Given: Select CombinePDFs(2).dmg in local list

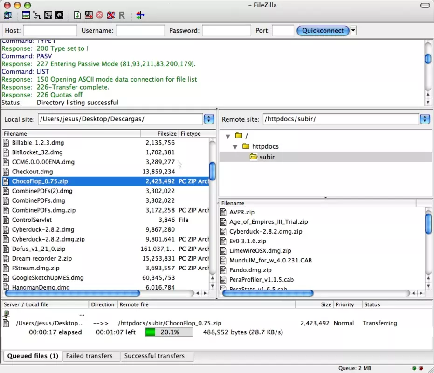Looking at the screenshot, I should [105, 191].
